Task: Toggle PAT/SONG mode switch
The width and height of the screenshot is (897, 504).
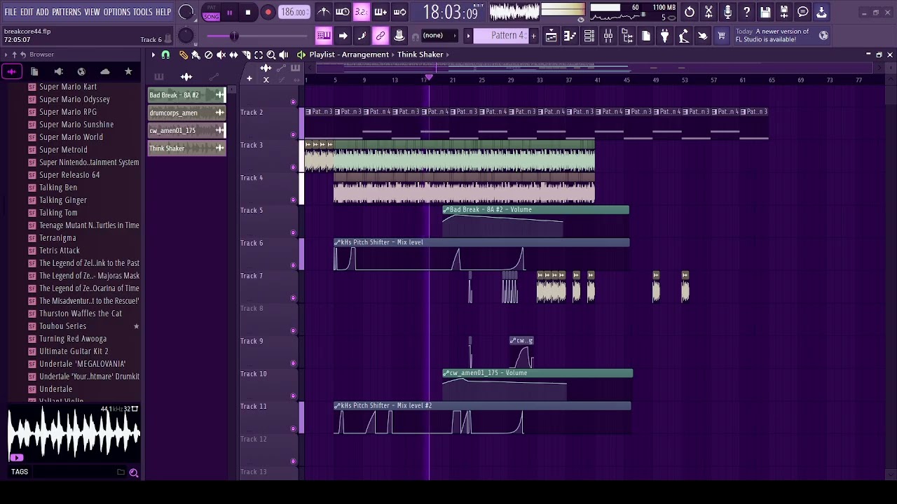Action: click(x=211, y=13)
